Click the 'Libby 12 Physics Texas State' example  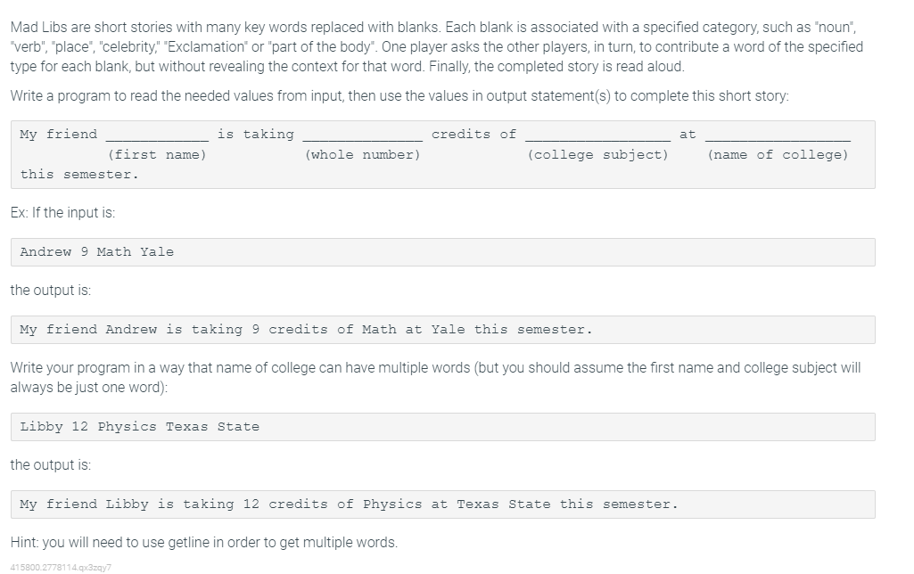coord(443,427)
